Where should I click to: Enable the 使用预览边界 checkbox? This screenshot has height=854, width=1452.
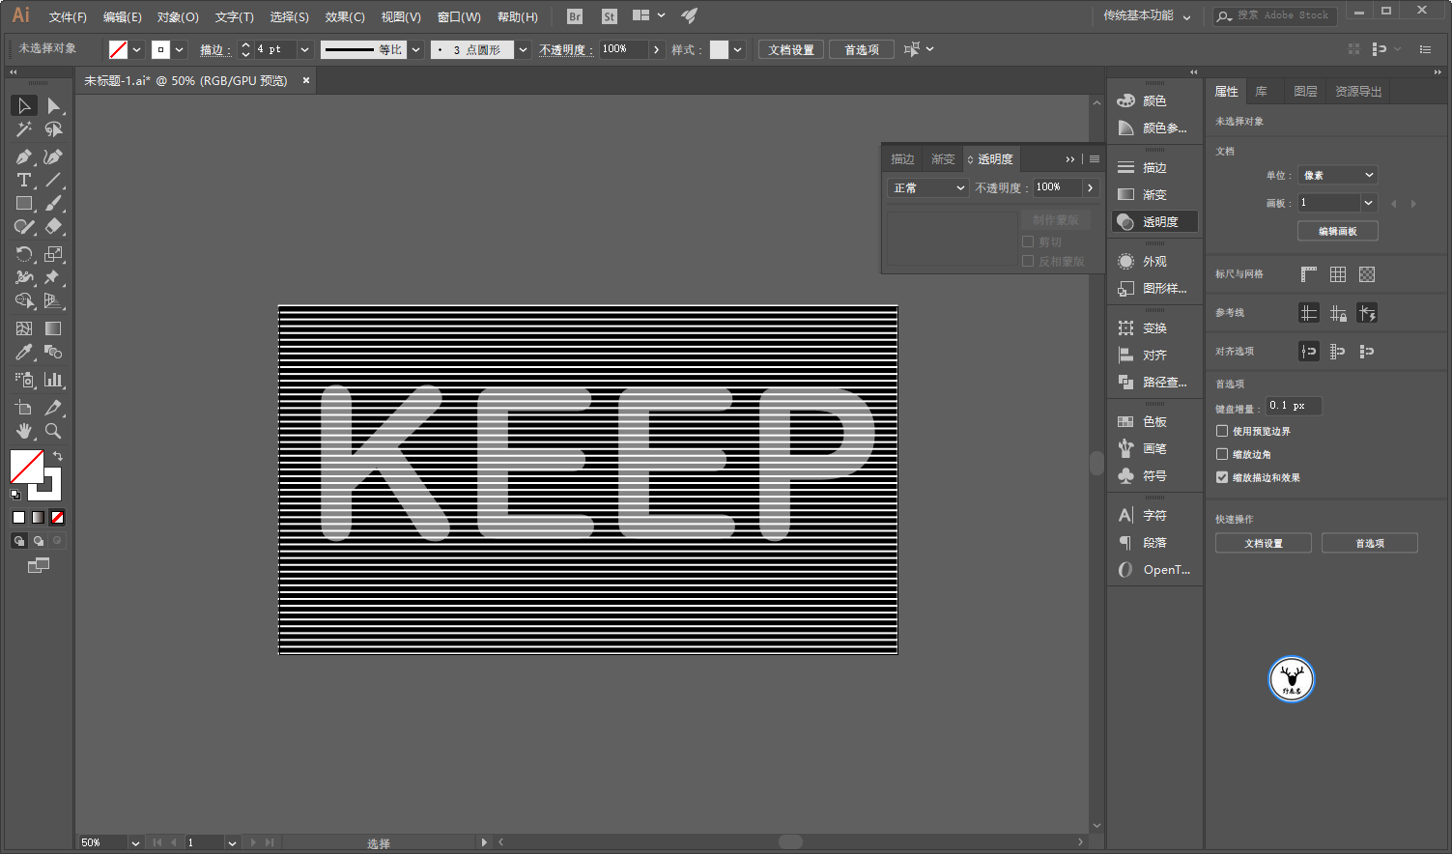[1222, 431]
